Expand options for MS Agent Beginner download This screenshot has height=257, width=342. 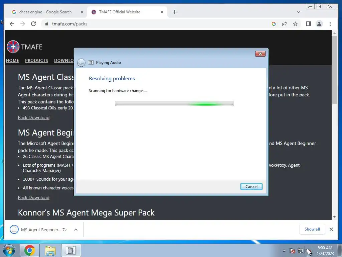76,230
